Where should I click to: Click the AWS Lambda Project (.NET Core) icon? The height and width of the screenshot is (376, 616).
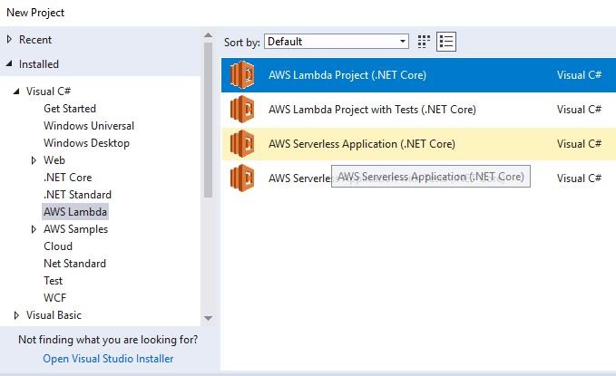[x=242, y=74]
